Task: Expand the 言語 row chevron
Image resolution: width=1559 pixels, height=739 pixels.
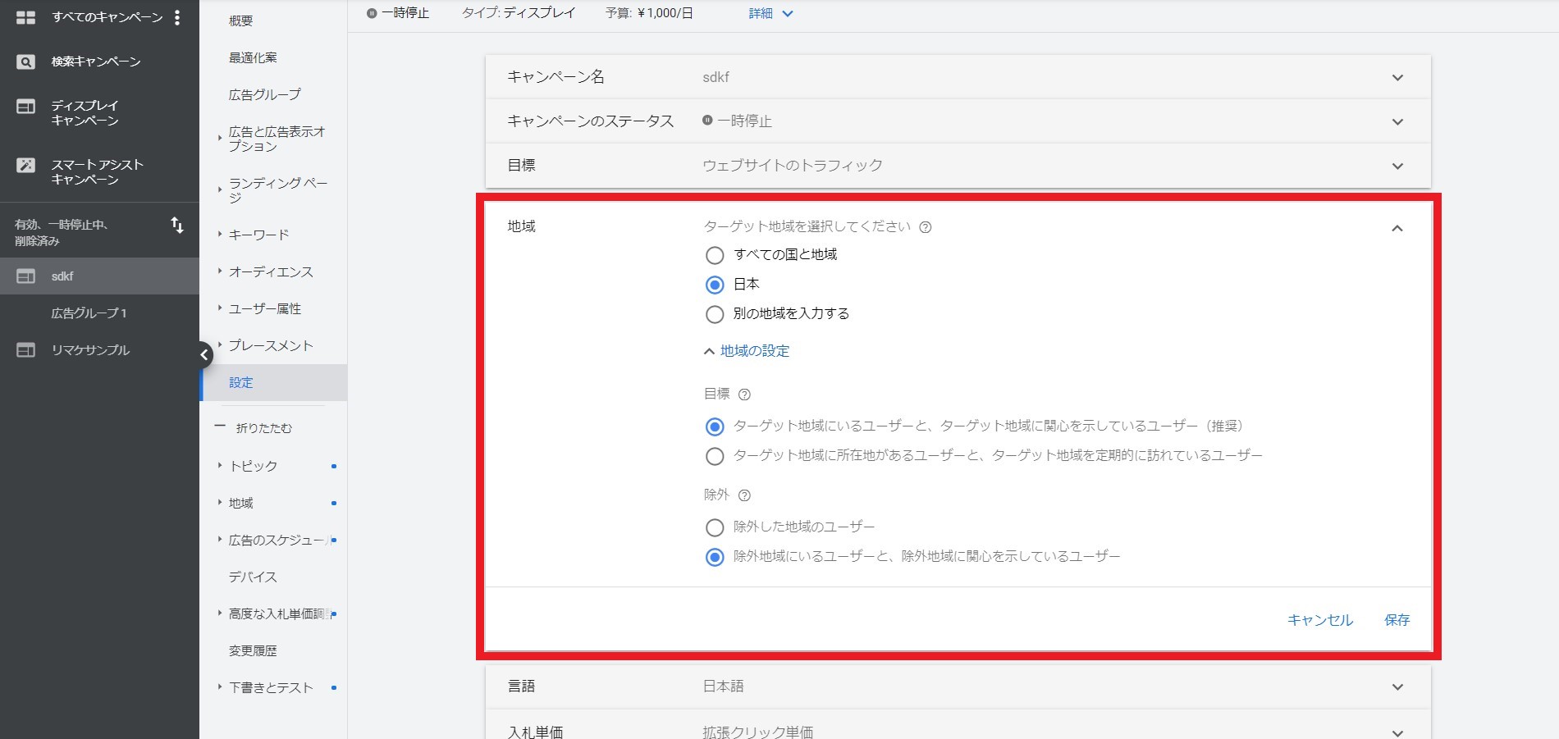Action: click(1397, 687)
